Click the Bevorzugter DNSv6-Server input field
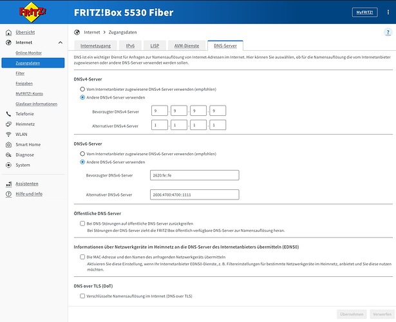 click(x=193, y=175)
